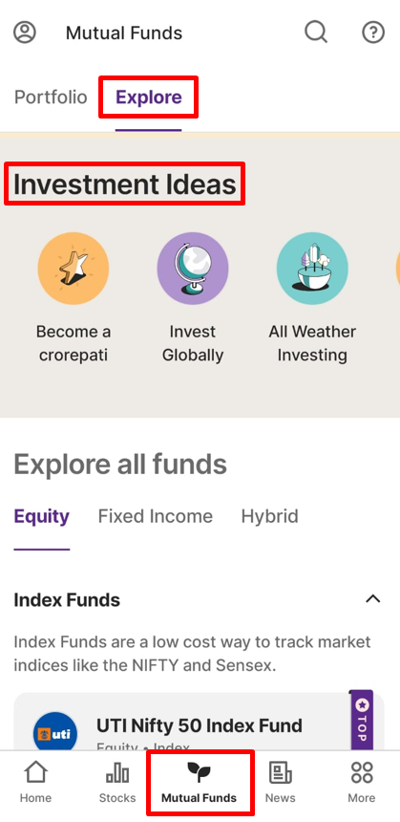
Task: Tap Mutual Funds in bottom navigation
Action: [x=199, y=782]
